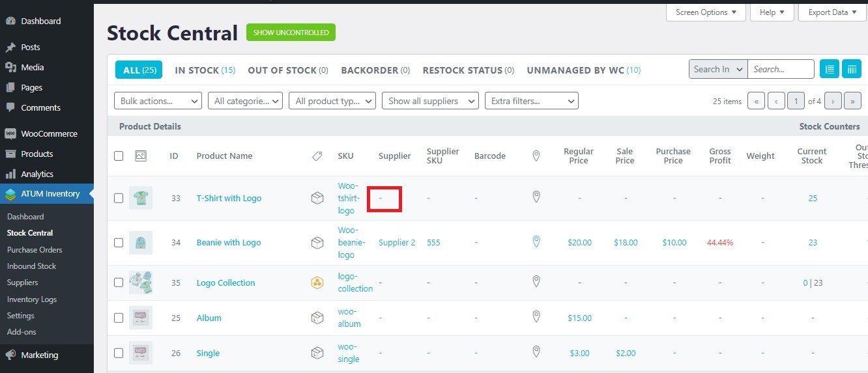This screenshot has height=373, width=868.
Task: Click the Marketing megaphone icon
Action: point(10,355)
